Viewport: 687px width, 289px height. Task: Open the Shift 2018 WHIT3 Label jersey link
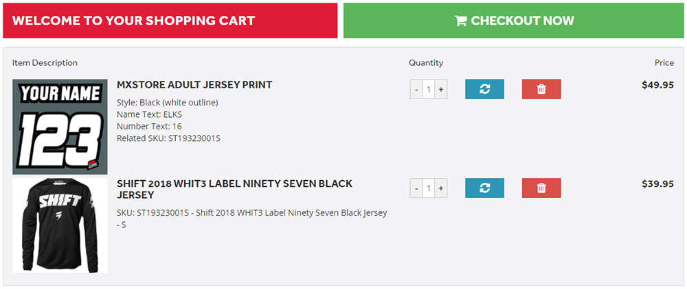(x=234, y=189)
